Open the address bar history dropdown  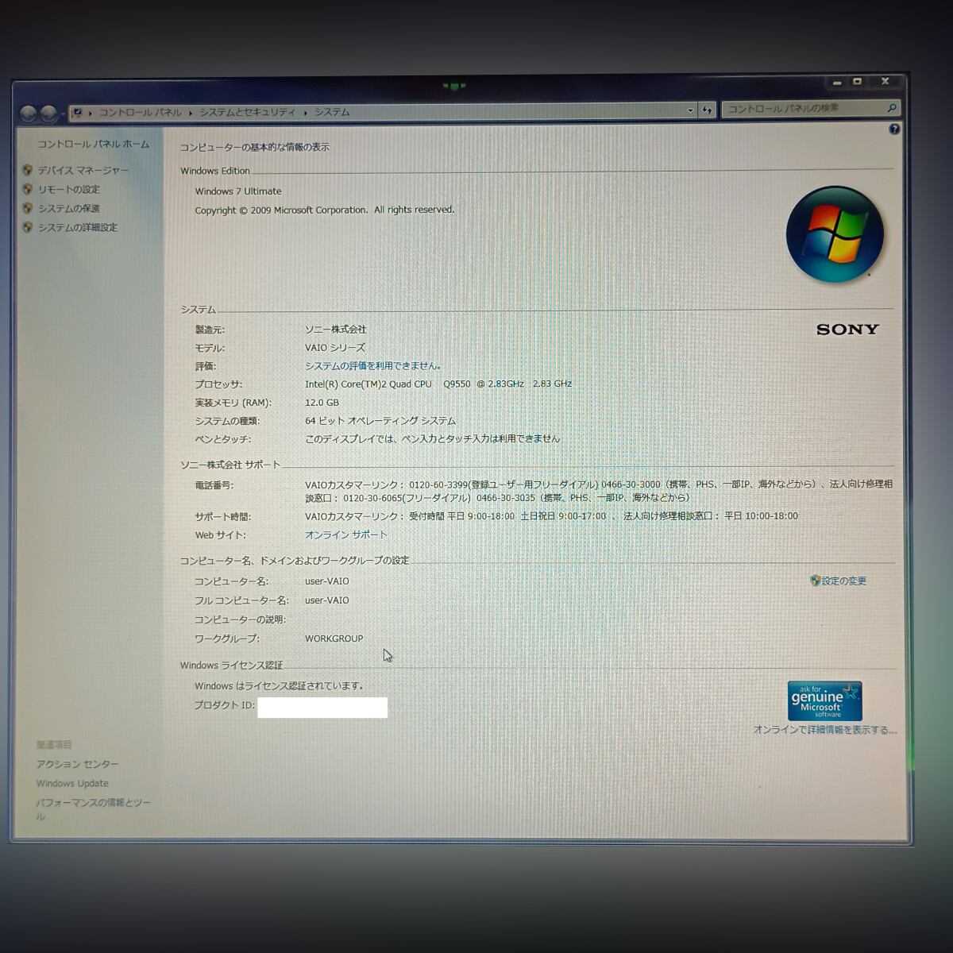coord(690,110)
